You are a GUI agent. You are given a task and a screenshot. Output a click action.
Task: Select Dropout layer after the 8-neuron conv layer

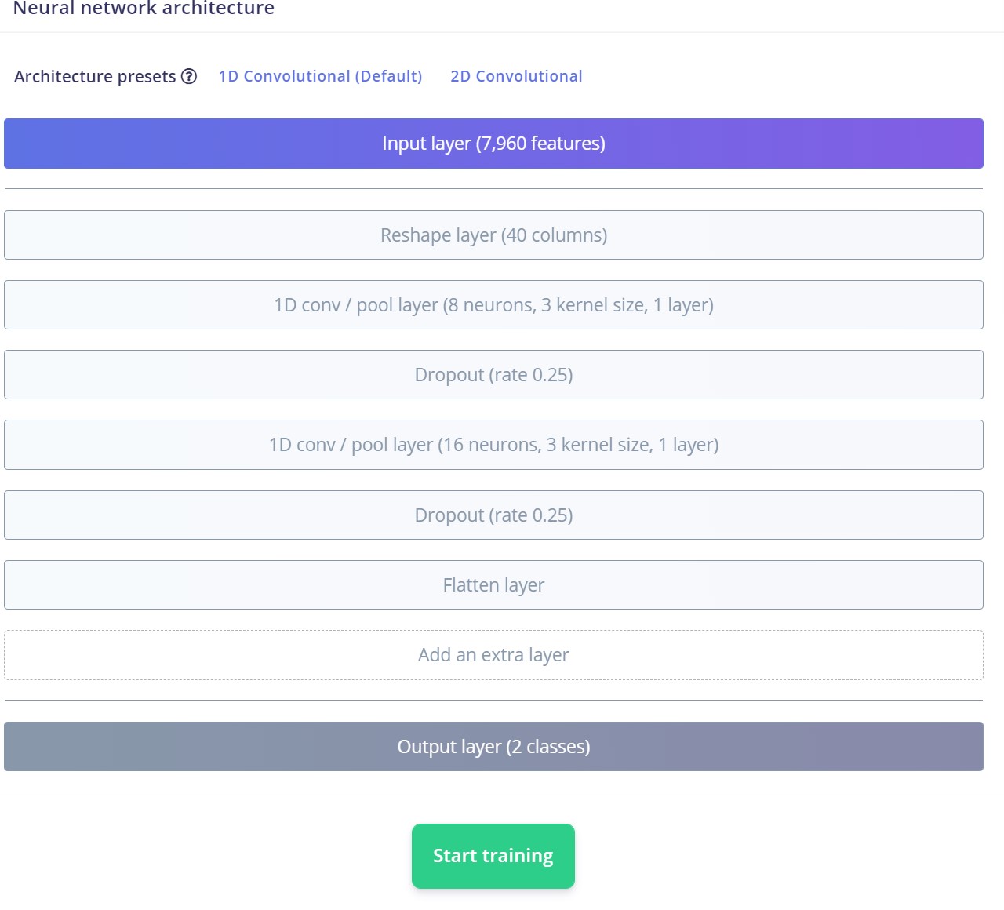[493, 375]
